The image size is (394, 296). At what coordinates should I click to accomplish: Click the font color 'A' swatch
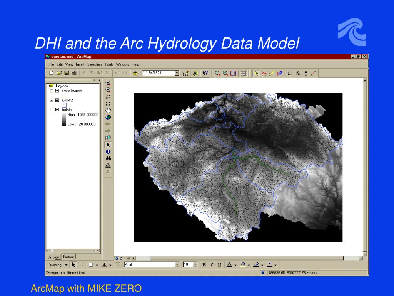(x=229, y=265)
